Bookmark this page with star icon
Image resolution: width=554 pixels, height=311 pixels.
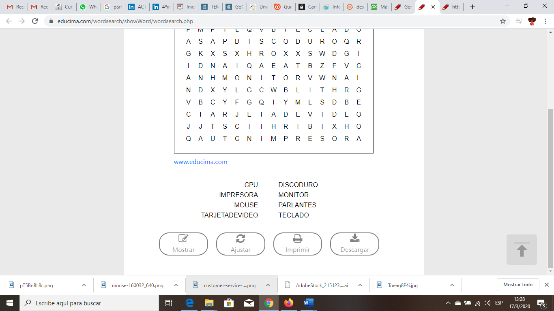click(503, 21)
